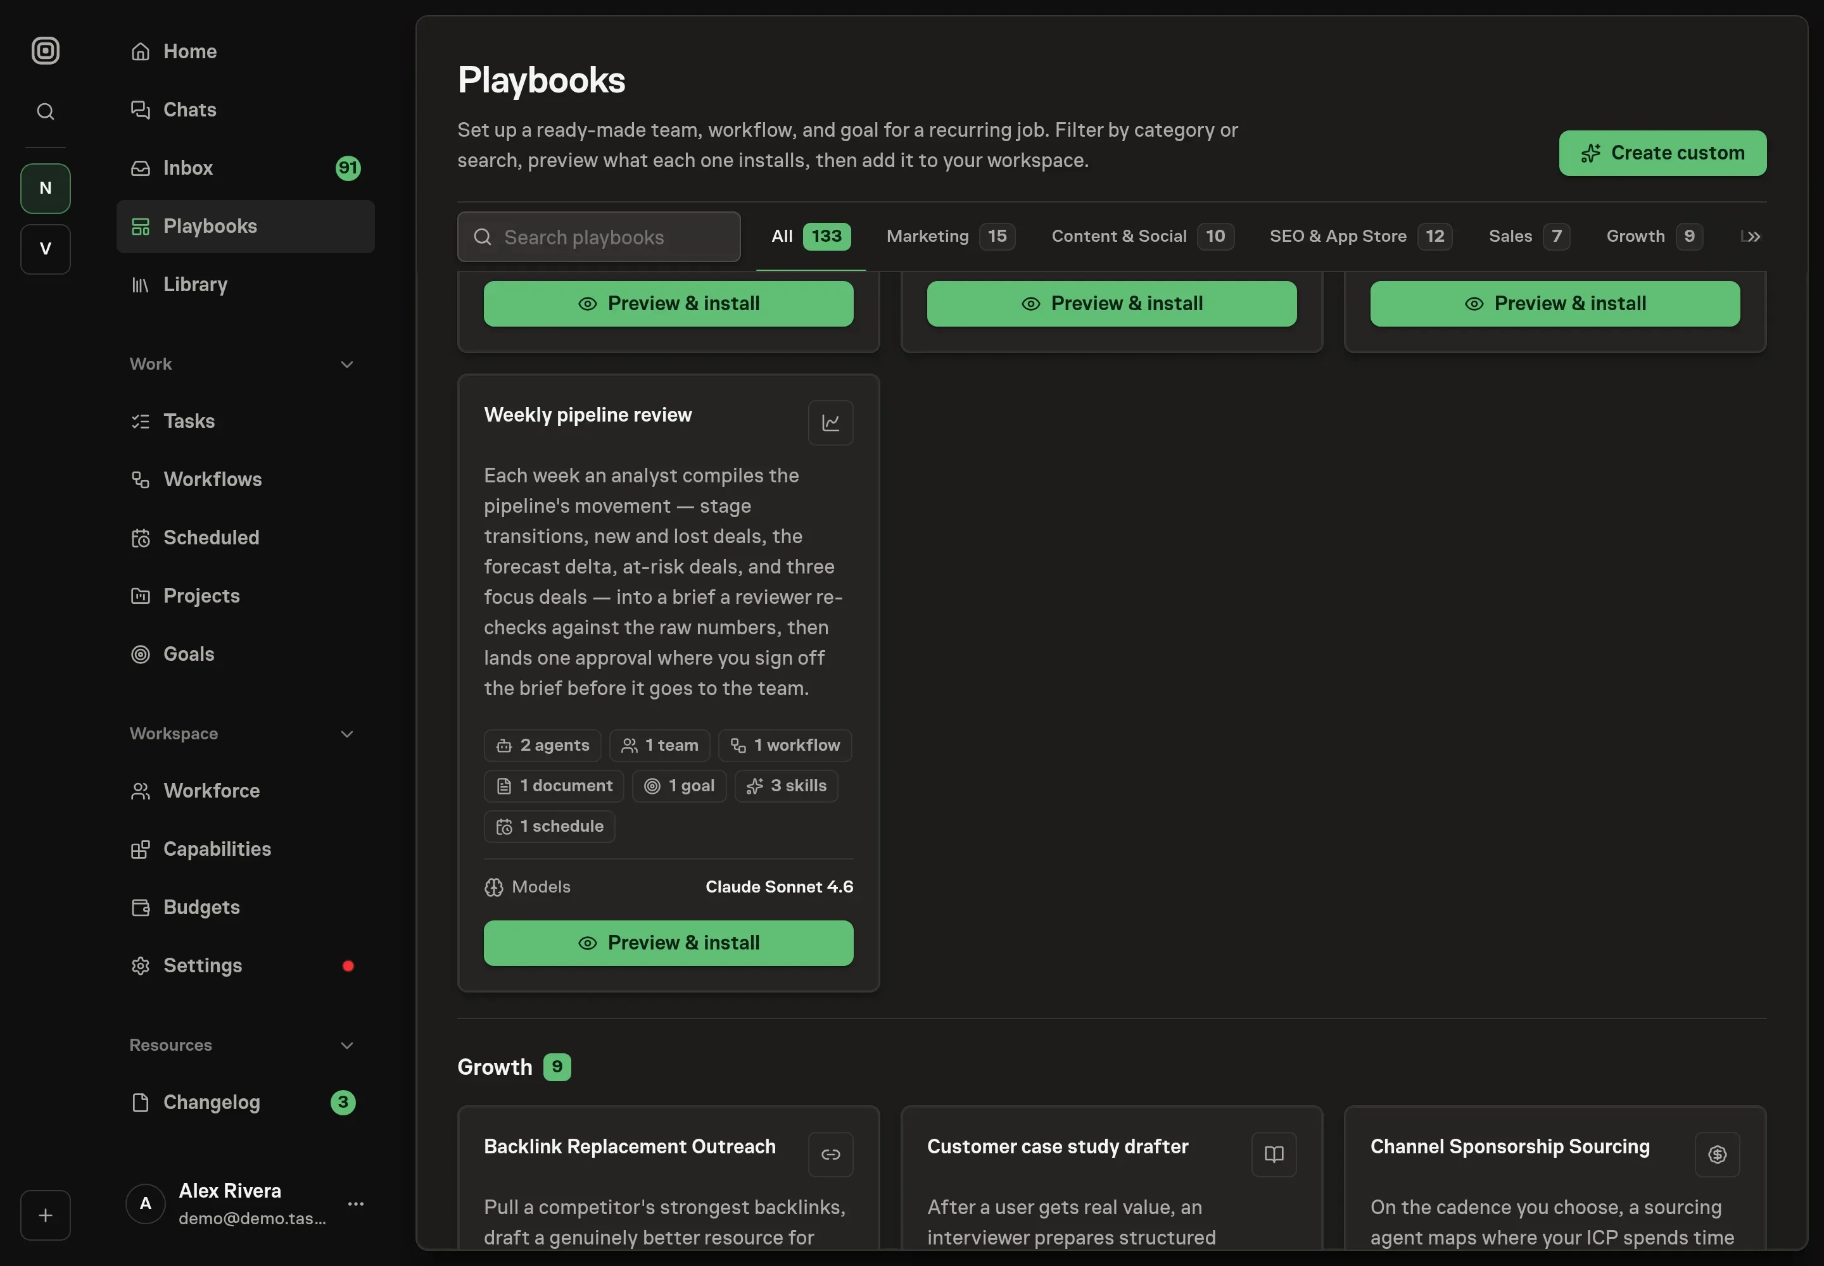Select the All 133 tab
1824x1266 pixels.
click(x=811, y=236)
